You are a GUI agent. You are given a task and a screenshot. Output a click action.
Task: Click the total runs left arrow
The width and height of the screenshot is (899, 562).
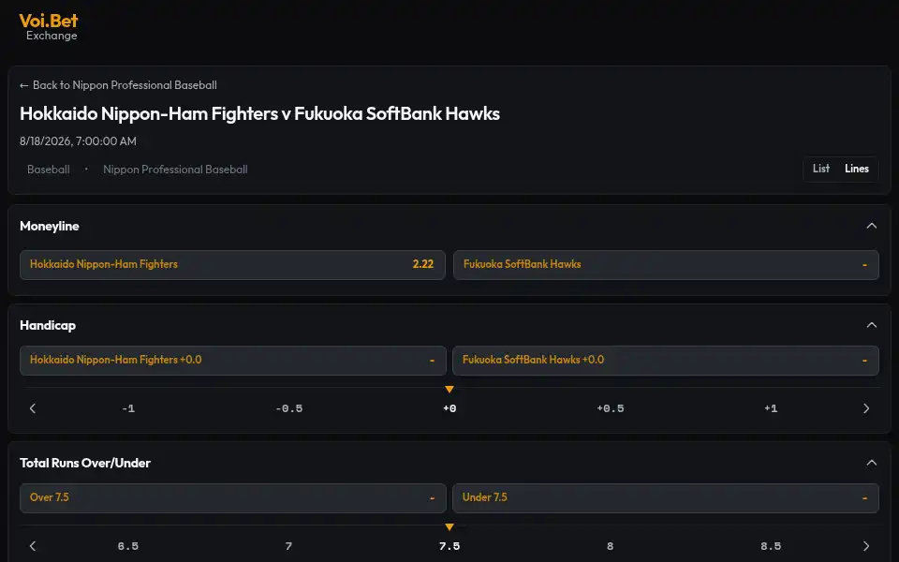pyautogui.click(x=33, y=546)
